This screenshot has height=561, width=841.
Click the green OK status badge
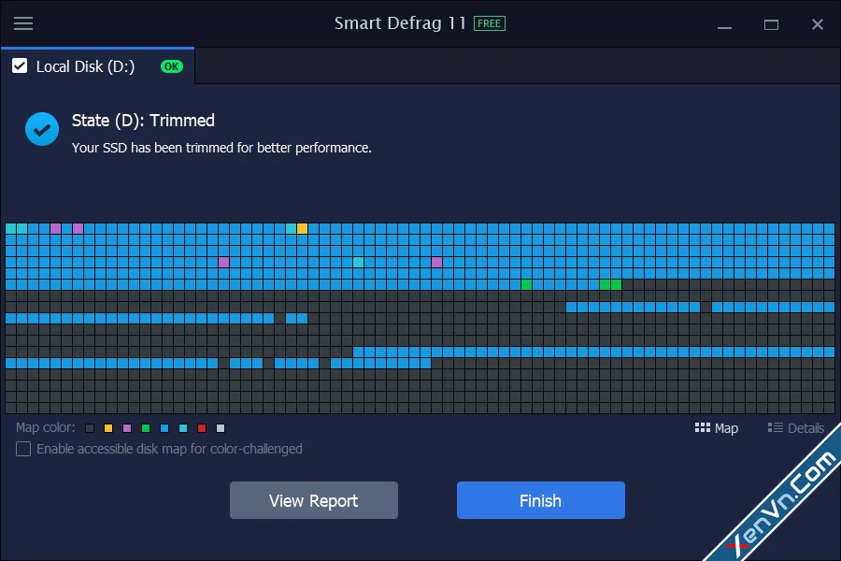click(x=172, y=66)
